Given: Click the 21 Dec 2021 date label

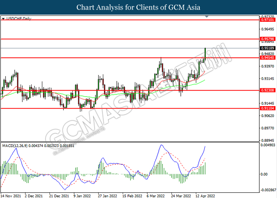Looking at the screenshot, I should (x=59, y=196).
